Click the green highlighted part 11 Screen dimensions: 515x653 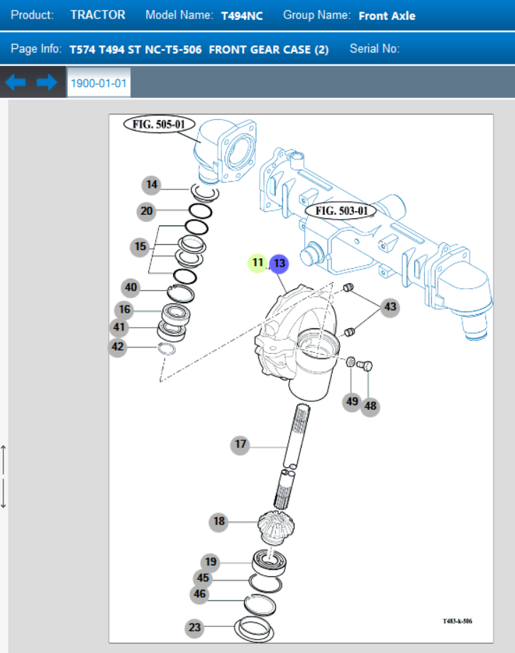[257, 263]
